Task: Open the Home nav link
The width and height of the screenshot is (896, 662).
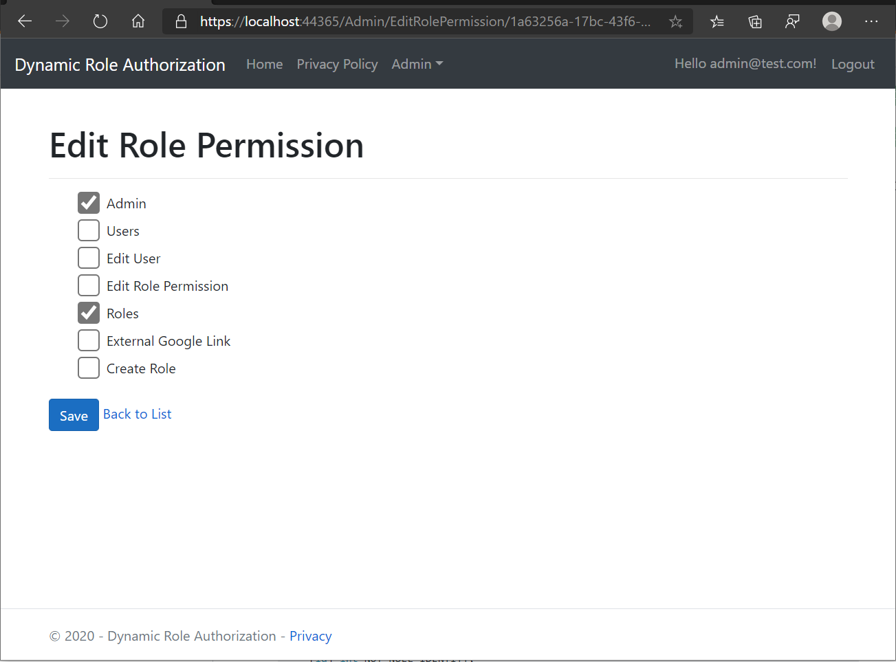Action: (265, 64)
